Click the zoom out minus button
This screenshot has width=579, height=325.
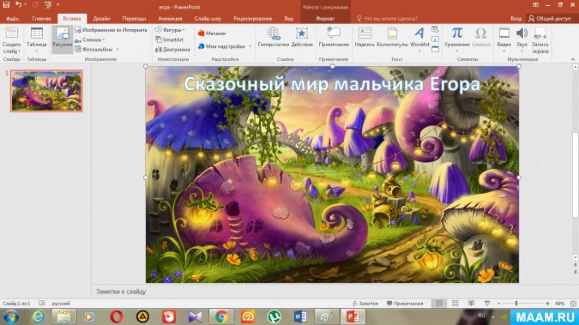499,303
